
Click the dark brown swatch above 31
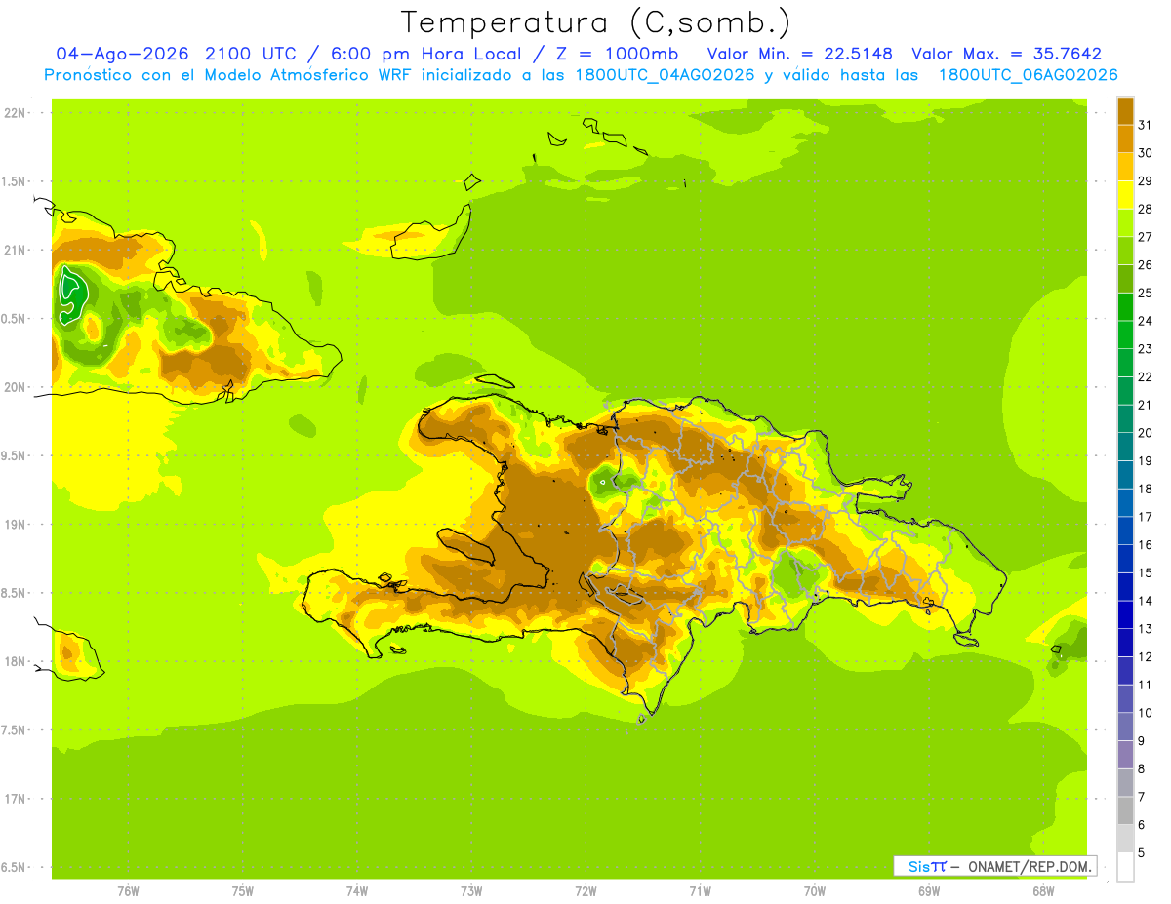click(x=1125, y=110)
